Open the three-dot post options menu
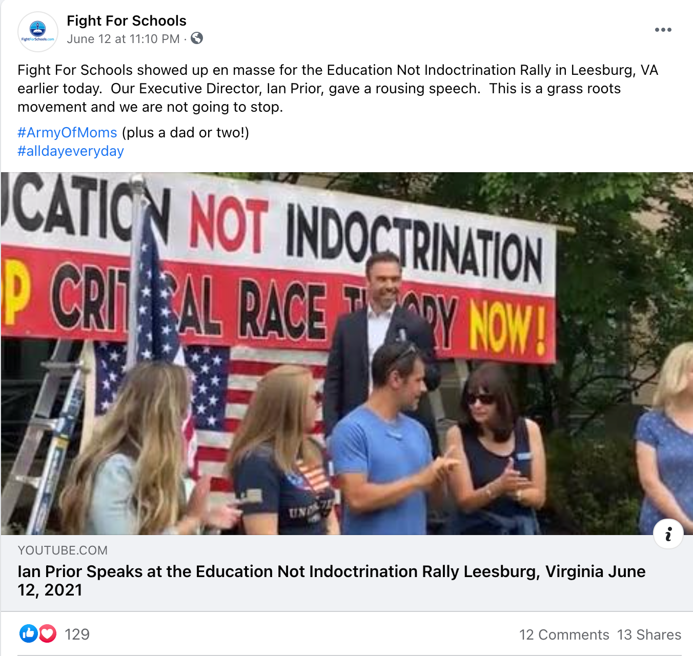Image resolution: width=693 pixels, height=656 pixels. click(663, 30)
